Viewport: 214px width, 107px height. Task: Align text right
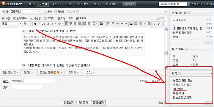coord(75,23)
